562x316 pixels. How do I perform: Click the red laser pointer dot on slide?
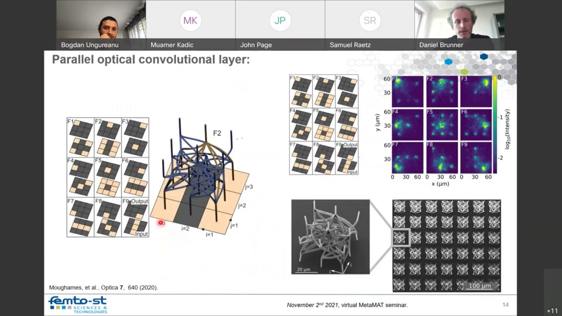[x=161, y=223]
